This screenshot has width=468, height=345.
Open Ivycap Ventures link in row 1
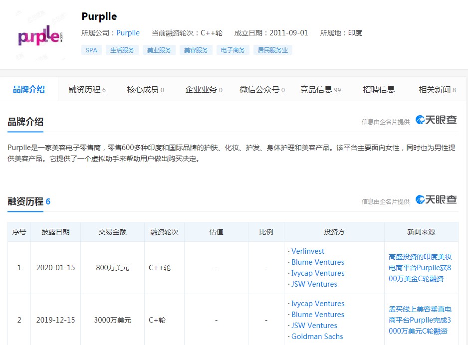click(318, 273)
